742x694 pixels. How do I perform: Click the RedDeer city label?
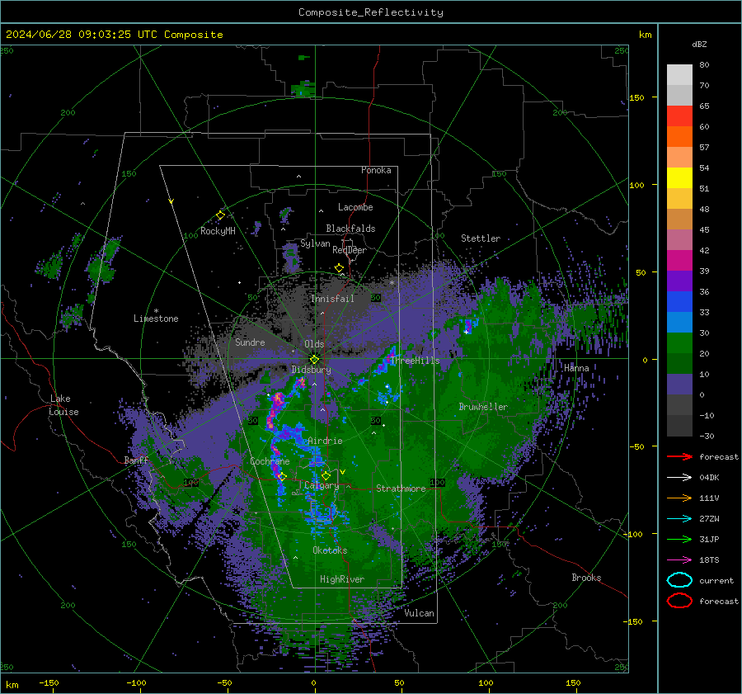point(350,250)
